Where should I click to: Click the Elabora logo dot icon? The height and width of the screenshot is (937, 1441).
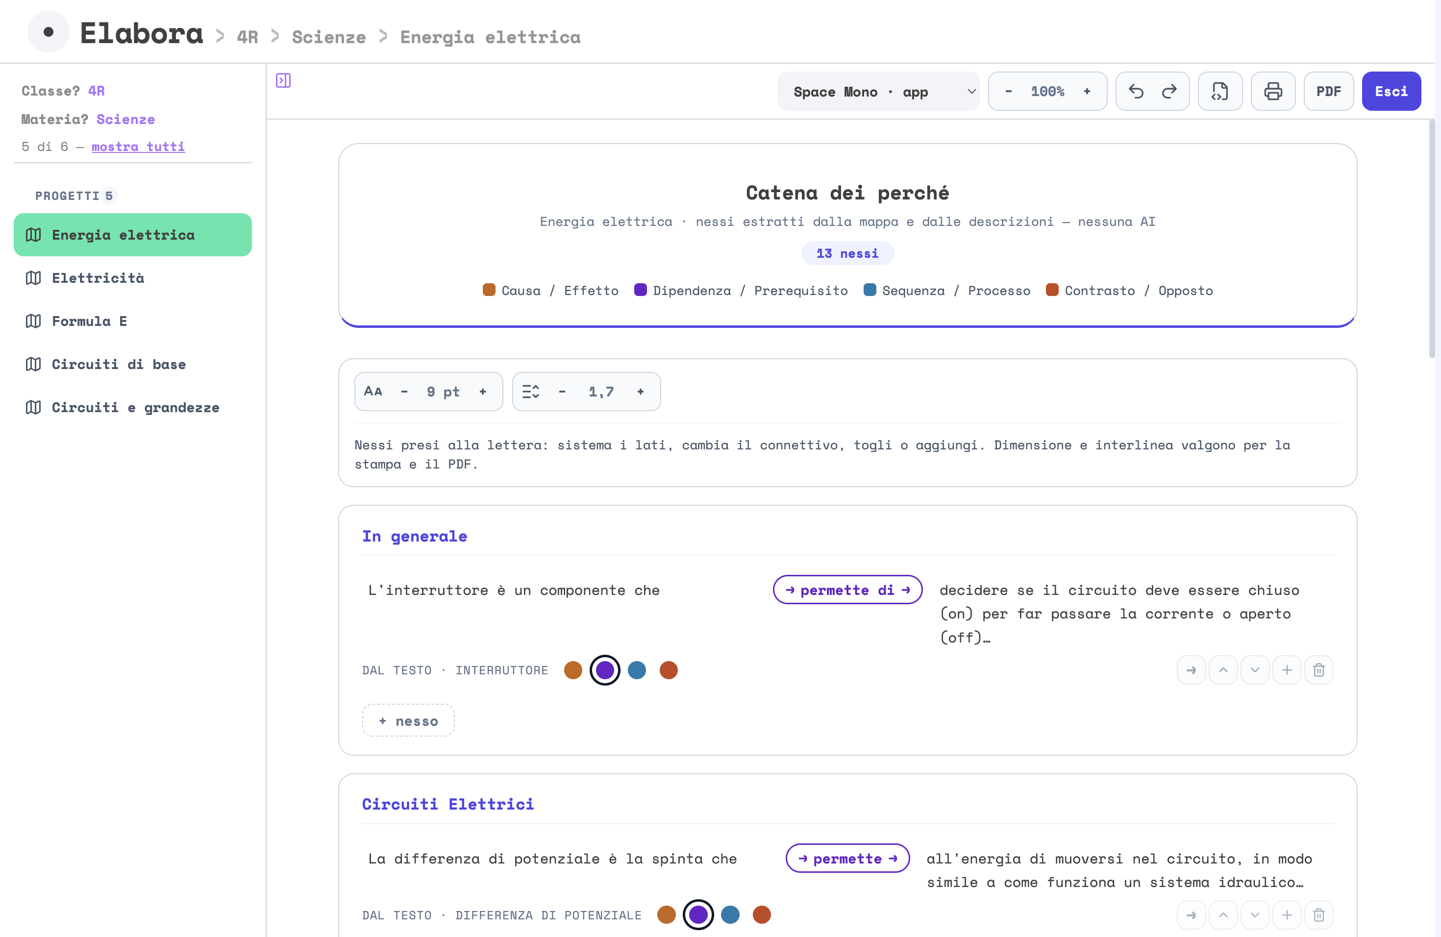[49, 32]
